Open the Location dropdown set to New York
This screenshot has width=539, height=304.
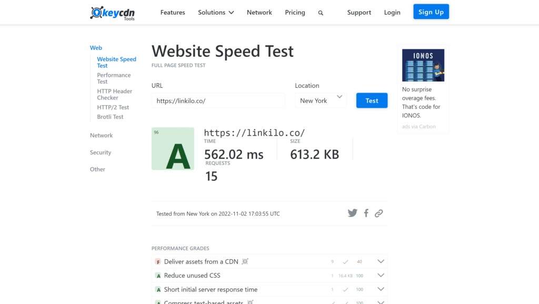click(321, 100)
